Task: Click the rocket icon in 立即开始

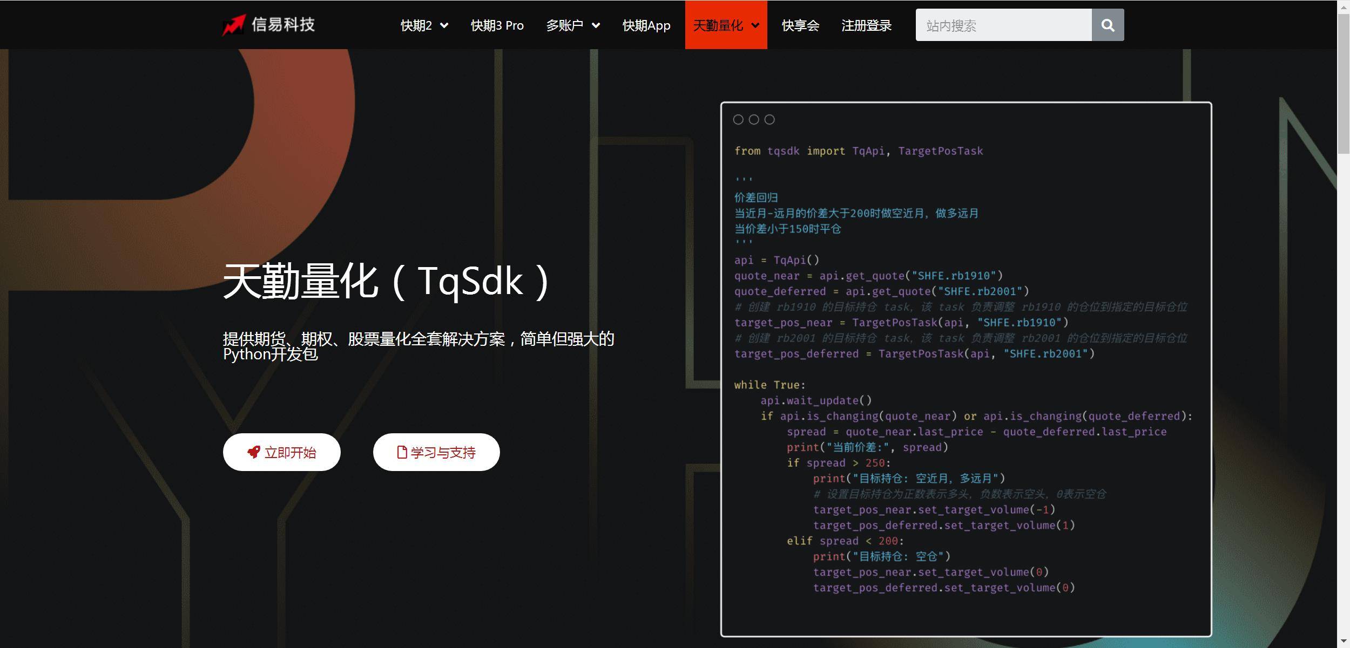Action: point(254,452)
